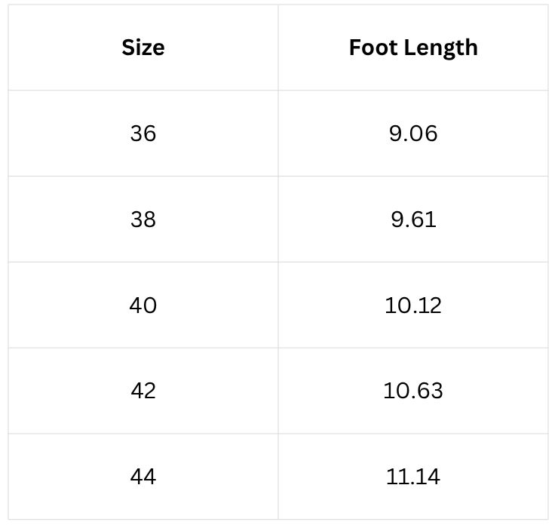Screen dimensions: 558x528
Task: Select the size 36 cell
Action: 143,134
